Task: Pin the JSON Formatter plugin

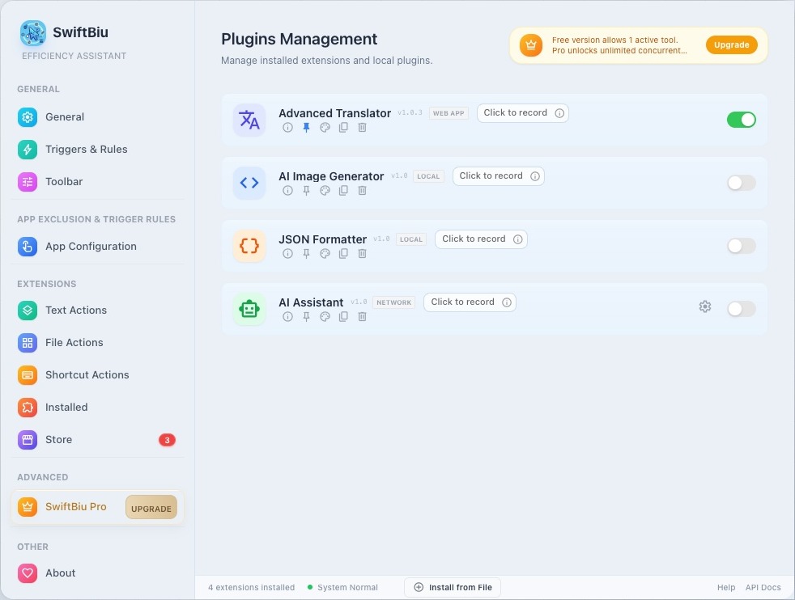Action: pos(306,254)
